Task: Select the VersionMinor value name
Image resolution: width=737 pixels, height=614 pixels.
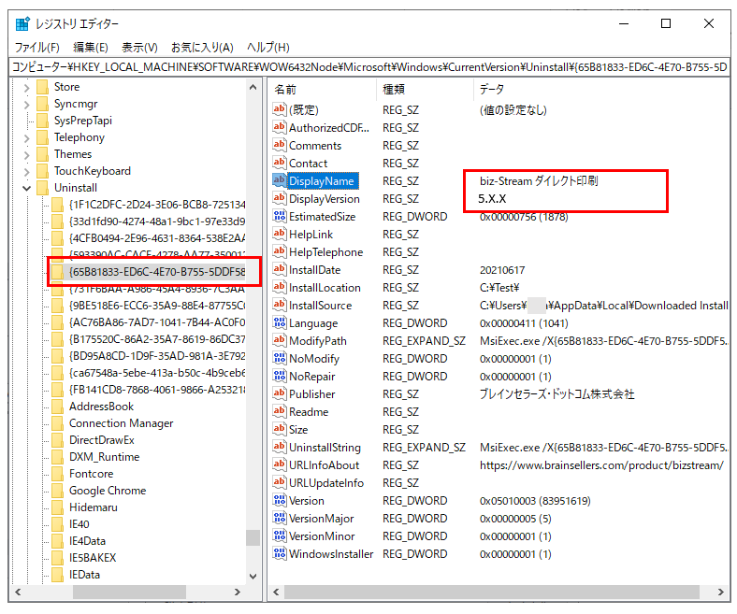Action: click(322, 536)
